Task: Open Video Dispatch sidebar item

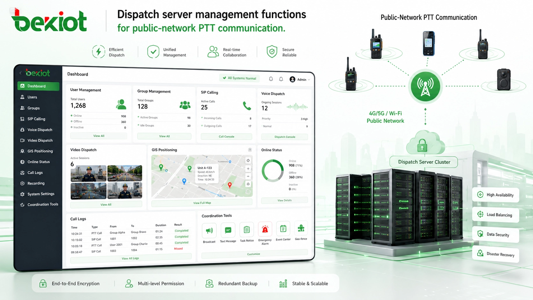Action: pyautogui.click(x=40, y=140)
